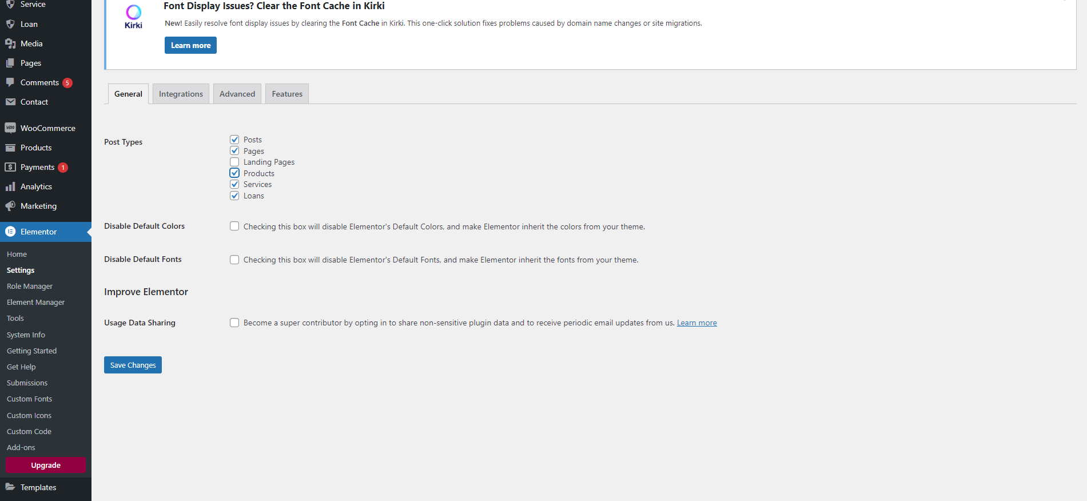Switch to the Advanced tab

coord(237,94)
